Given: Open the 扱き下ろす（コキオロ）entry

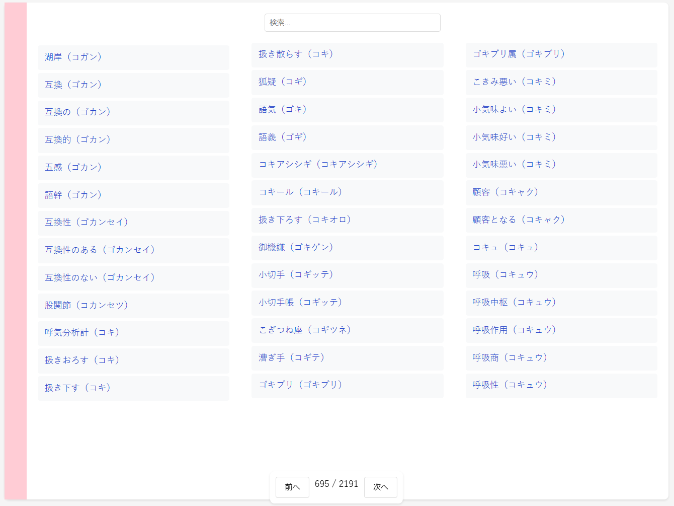Looking at the screenshot, I should (348, 220).
